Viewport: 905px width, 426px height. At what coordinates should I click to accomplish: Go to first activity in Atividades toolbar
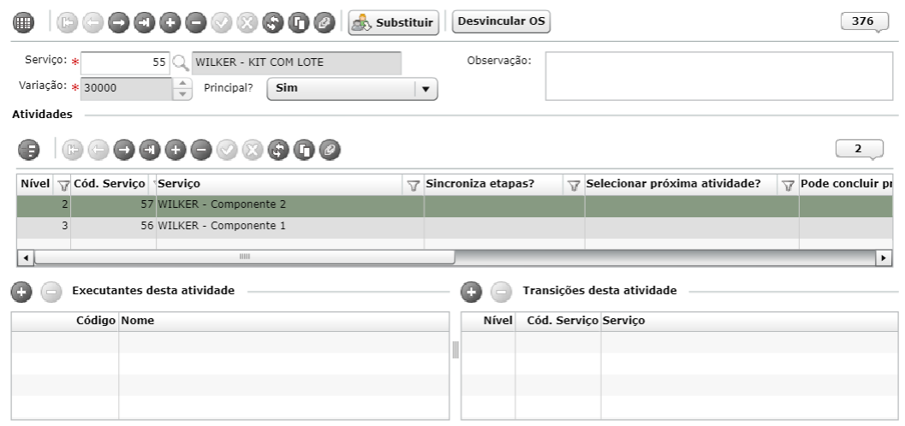coord(73,151)
